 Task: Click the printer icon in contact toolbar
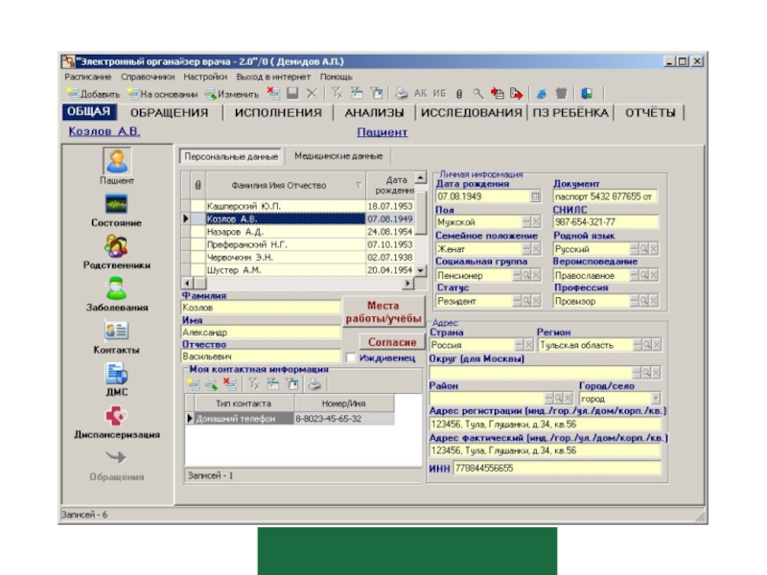pos(314,384)
